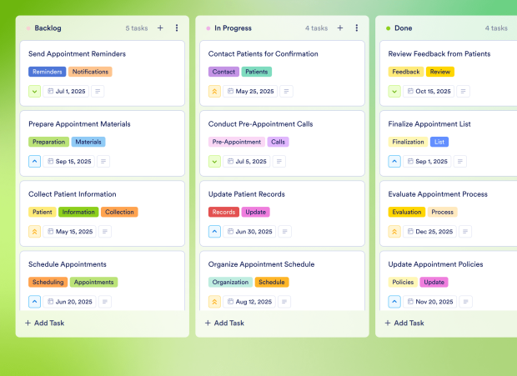The height and width of the screenshot is (376, 517).
Task: Expand priority chevron on Send Appointment Reminders
Action: 34,91
